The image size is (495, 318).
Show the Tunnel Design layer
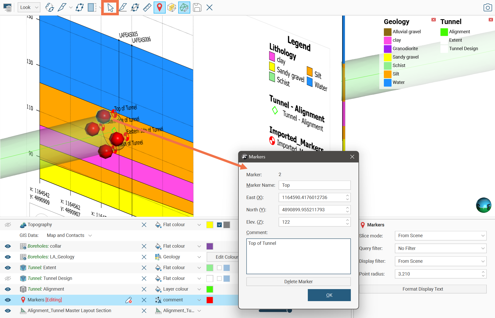(x=8, y=278)
